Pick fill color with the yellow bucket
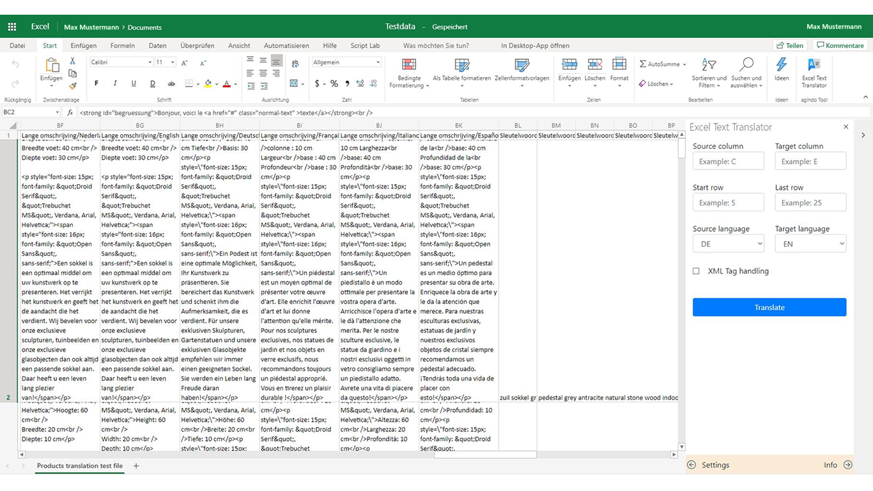The width and height of the screenshot is (873, 491). (x=208, y=84)
